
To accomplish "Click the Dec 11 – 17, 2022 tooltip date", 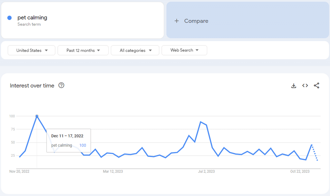I will click(x=67, y=136).
